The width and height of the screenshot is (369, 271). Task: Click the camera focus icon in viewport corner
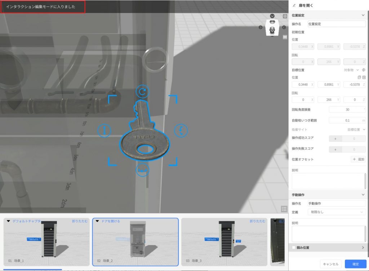tap(285, 16)
